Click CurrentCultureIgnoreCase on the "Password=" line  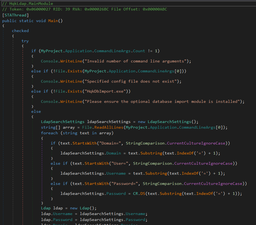click(x=213, y=184)
